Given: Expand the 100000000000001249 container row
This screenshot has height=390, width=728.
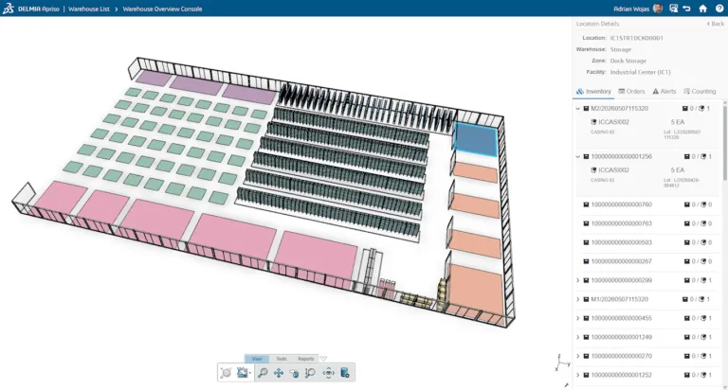Looking at the screenshot, I should pyautogui.click(x=578, y=337).
